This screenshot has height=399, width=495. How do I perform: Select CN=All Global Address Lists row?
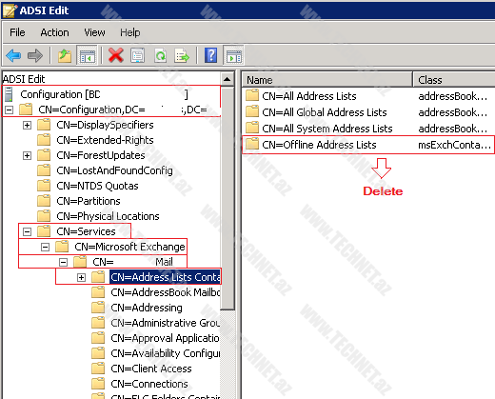[368, 112]
